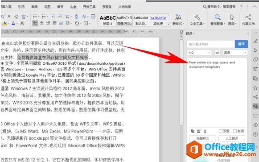Click the 完整释义 full definition button
259x162 pixels.
[203, 138]
